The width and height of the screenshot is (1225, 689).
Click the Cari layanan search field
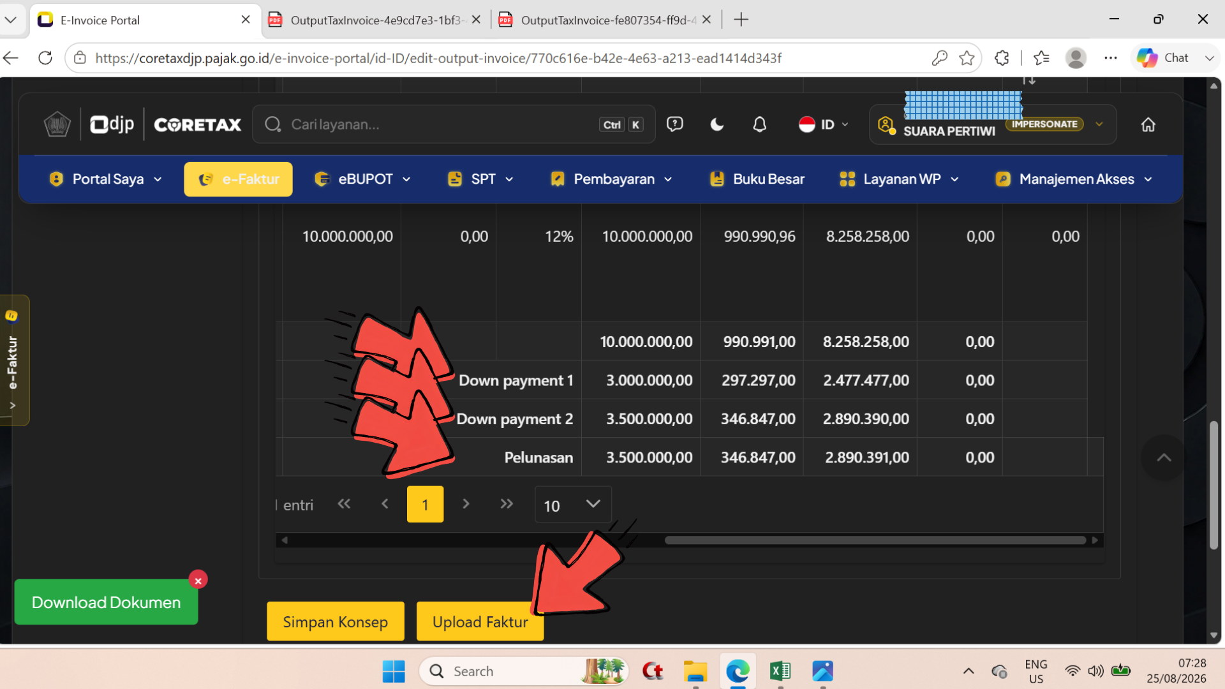point(454,124)
